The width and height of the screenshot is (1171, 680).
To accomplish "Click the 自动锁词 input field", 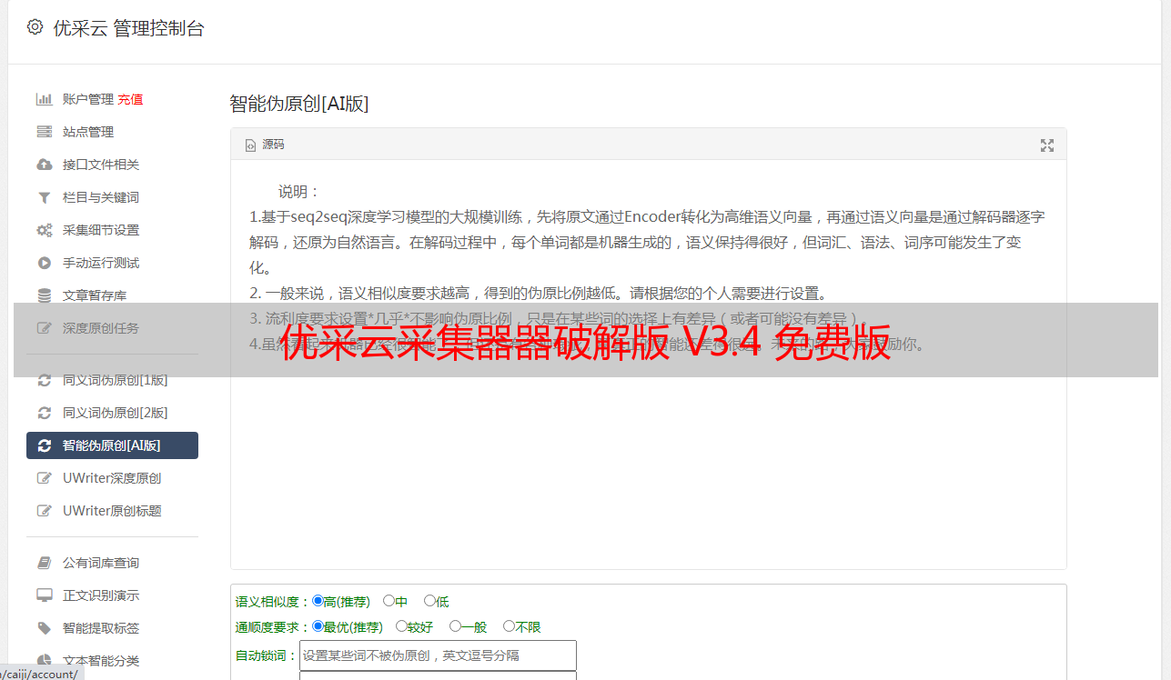I will [438, 655].
